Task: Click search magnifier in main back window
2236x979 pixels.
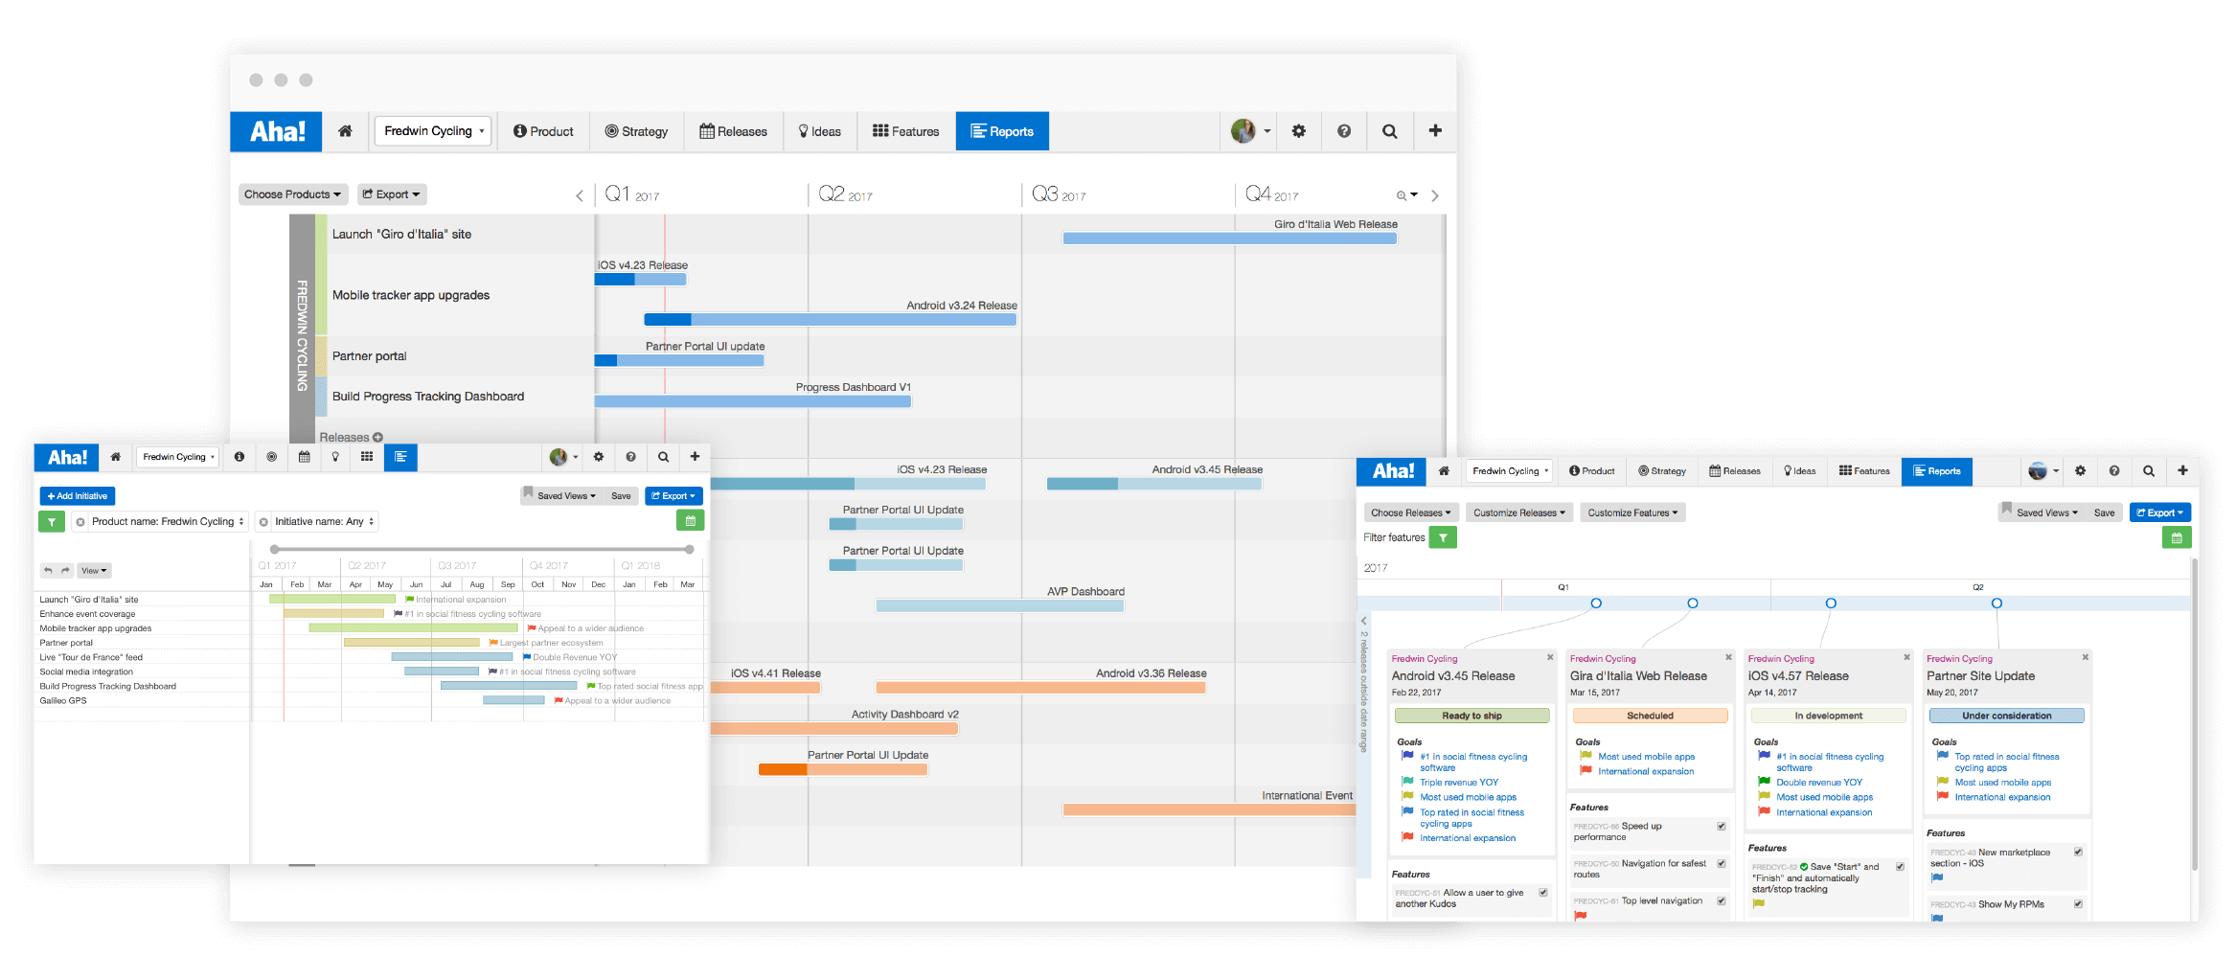Action: point(1389,131)
